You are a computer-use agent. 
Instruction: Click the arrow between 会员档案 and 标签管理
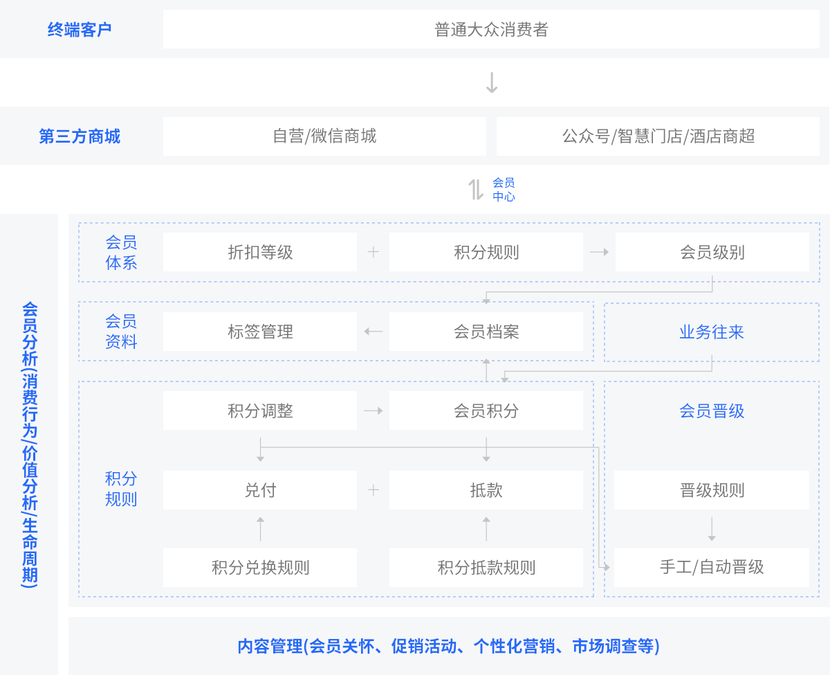coord(373,332)
